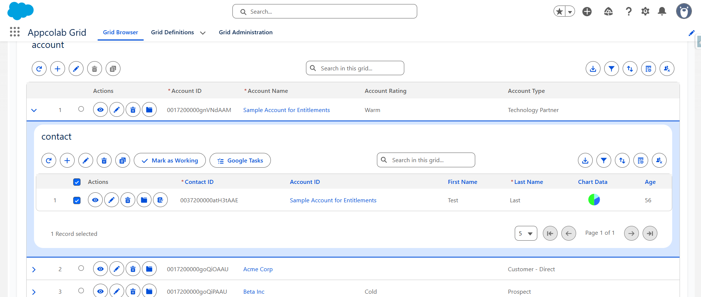The width and height of the screenshot is (701, 297).
Task: Click the Google Tasks button
Action: pos(240,160)
